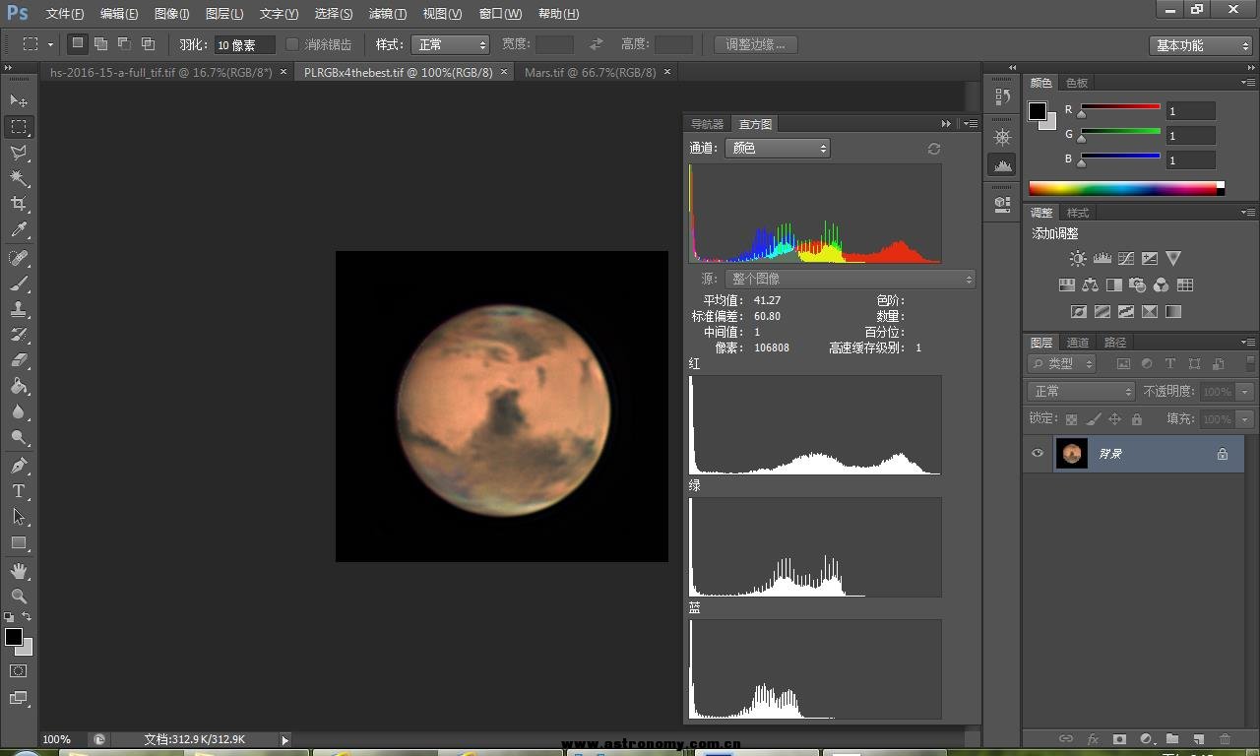The height and width of the screenshot is (756, 1260).
Task: Open the layer filter 类型 dropdown
Action: point(1062,364)
